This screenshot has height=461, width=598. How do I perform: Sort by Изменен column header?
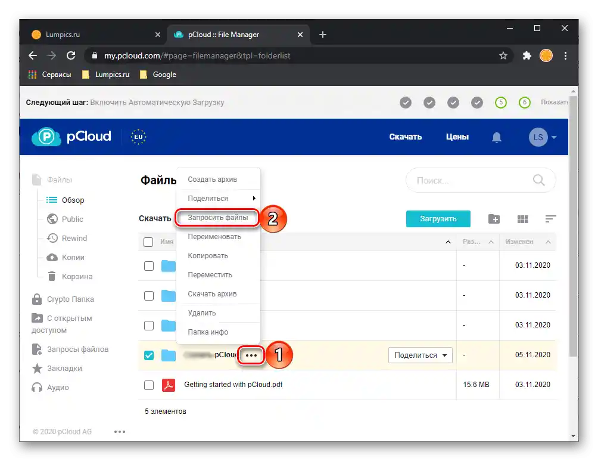pos(528,242)
